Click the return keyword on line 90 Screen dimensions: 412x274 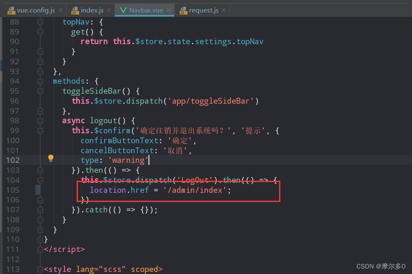(94, 42)
